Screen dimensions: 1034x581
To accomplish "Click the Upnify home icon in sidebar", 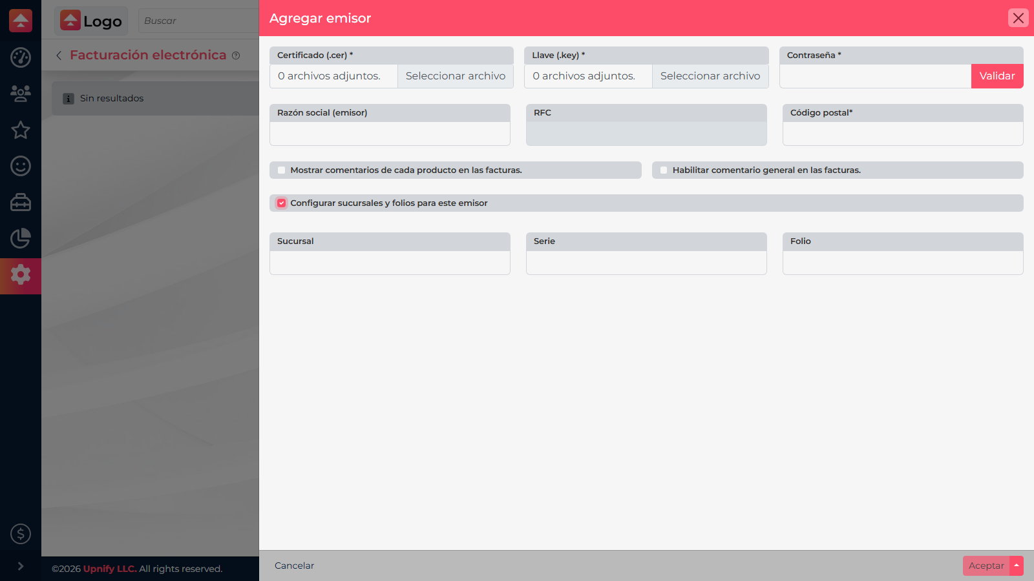I will [x=21, y=21].
